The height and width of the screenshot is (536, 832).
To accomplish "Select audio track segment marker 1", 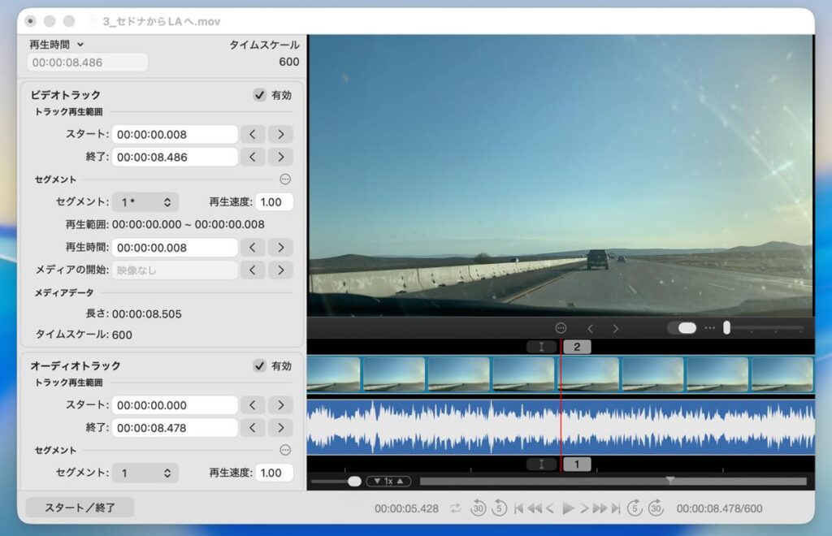I will click(577, 465).
